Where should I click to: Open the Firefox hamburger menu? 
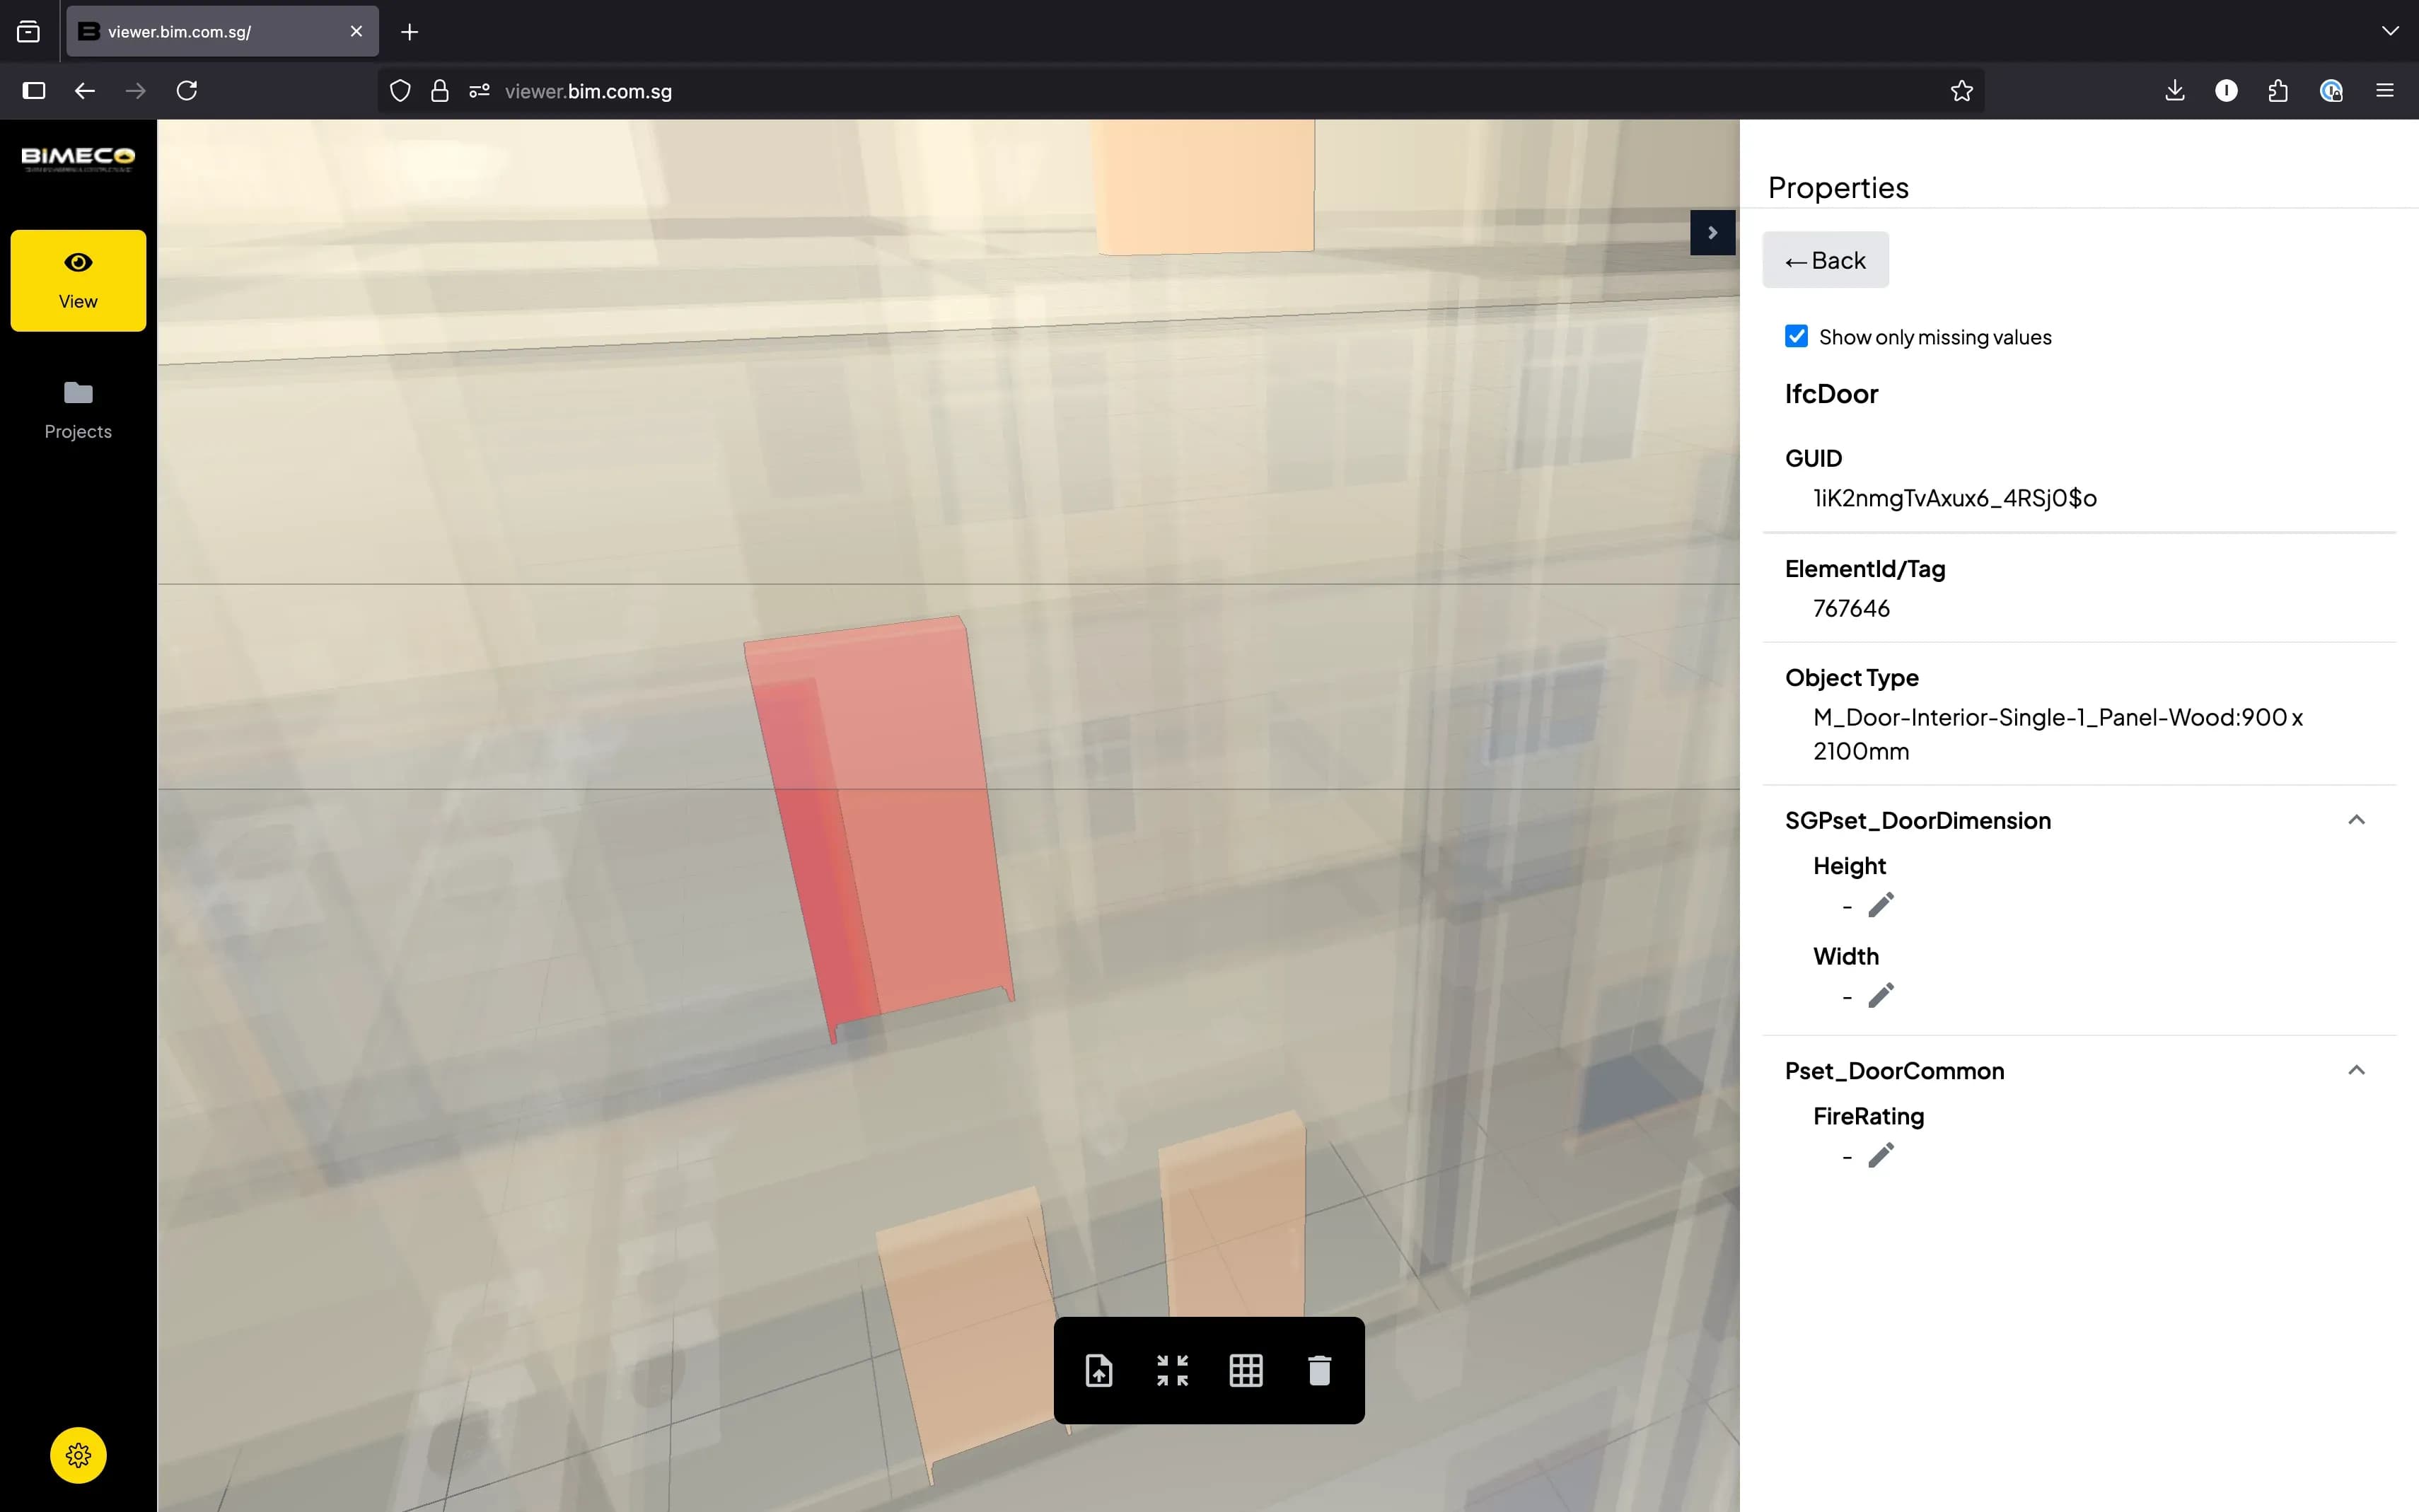2385,90
